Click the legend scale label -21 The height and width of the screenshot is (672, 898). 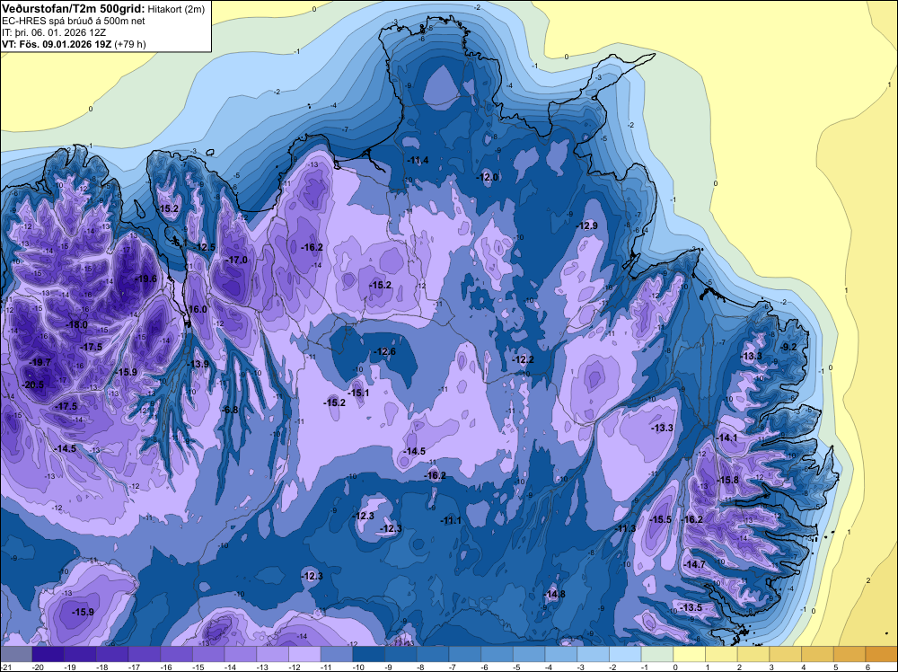(5, 668)
